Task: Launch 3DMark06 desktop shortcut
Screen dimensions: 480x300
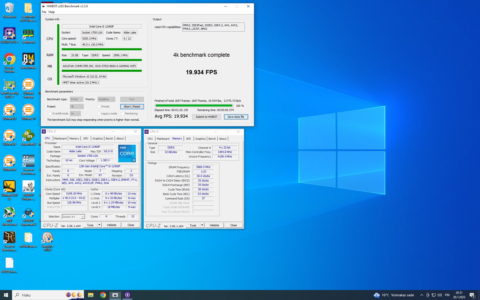Action: tap(9, 163)
